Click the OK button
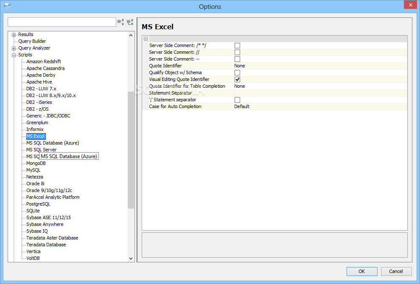Viewport: 420px width, 284px height. pos(362,271)
